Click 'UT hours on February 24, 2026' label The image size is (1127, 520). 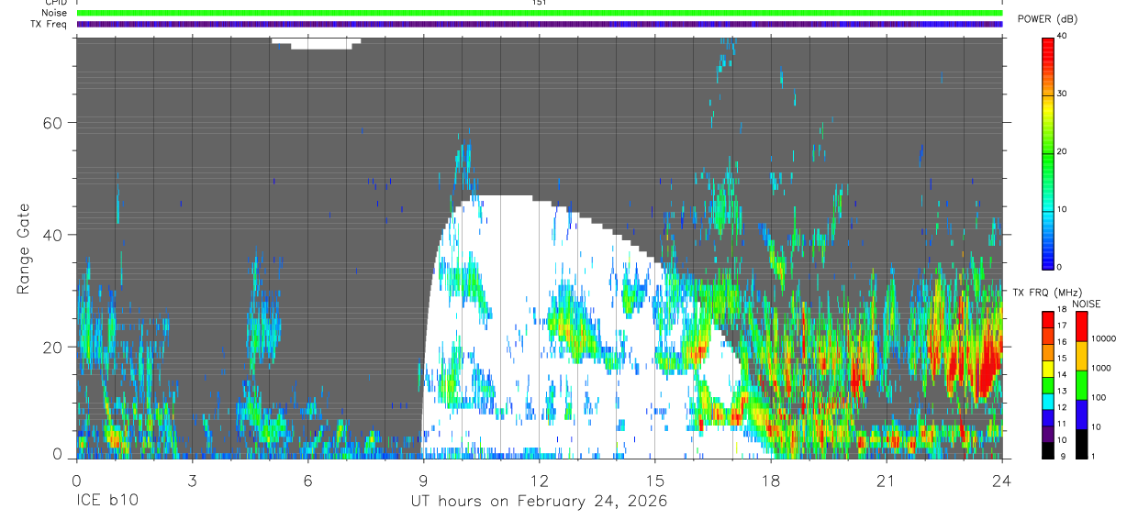[x=539, y=503]
